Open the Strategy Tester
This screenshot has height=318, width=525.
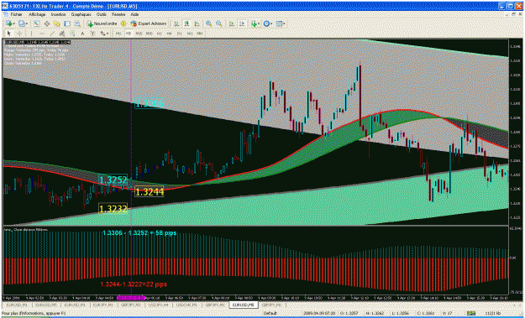[x=77, y=23]
